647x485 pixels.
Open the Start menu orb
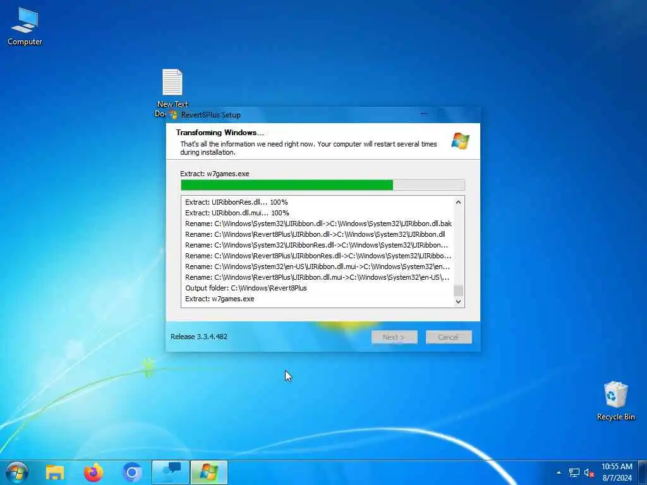click(16, 472)
